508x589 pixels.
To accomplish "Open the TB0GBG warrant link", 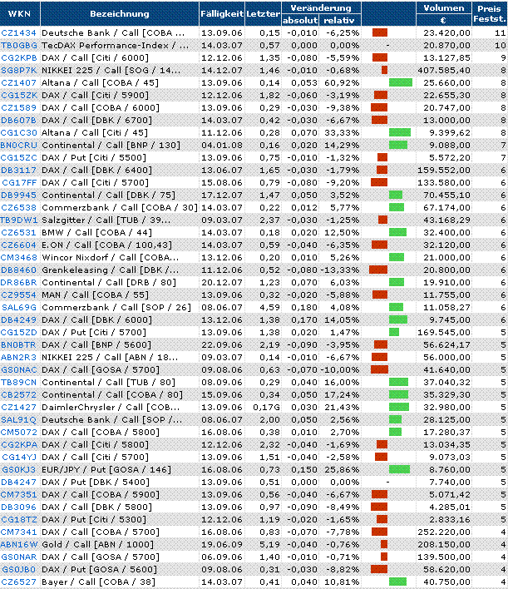I will pyautogui.click(x=19, y=46).
